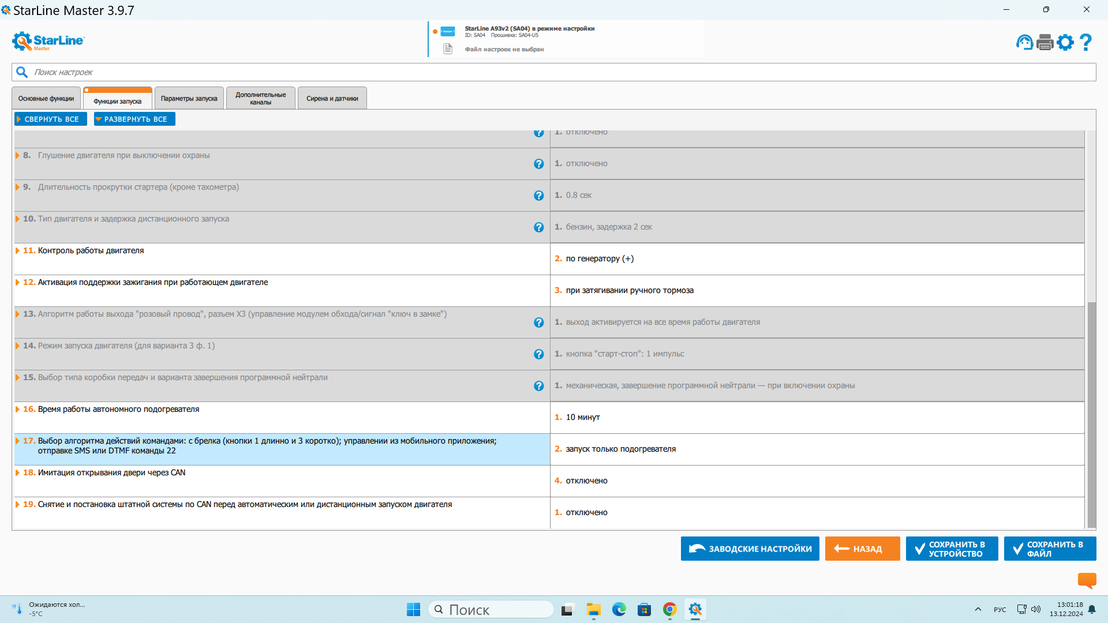1108x623 pixels.
Task: Click СВЕРНУТЬ ВСЕ button
Action: 51,119
